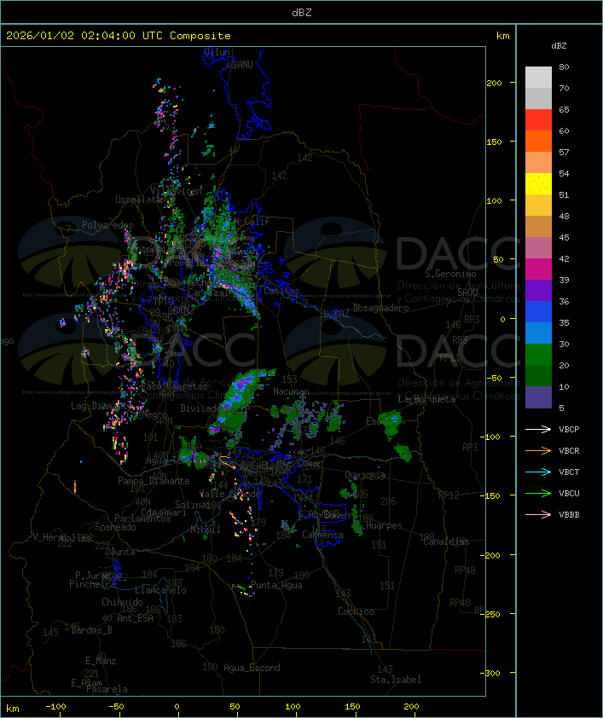The width and height of the screenshot is (603, 718).
Task: Select the darkest green 10-20 dBZ swatch
Action: click(x=538, y=375)
